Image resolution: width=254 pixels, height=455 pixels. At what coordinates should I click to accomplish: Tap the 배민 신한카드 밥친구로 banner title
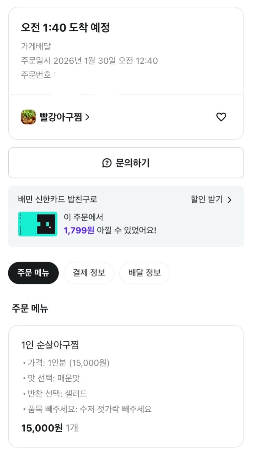pos(58,199)
